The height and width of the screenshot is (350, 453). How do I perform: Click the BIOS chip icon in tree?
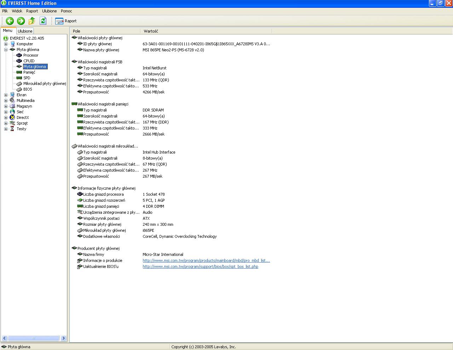[x=19, y=89]
